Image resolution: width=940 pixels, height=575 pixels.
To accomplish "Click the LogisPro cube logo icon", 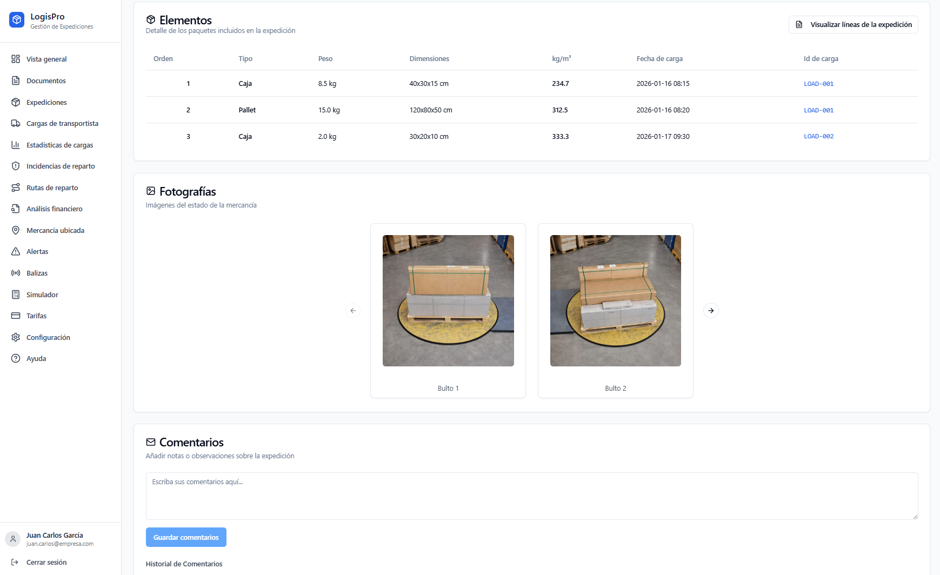I will pos(17,20).
